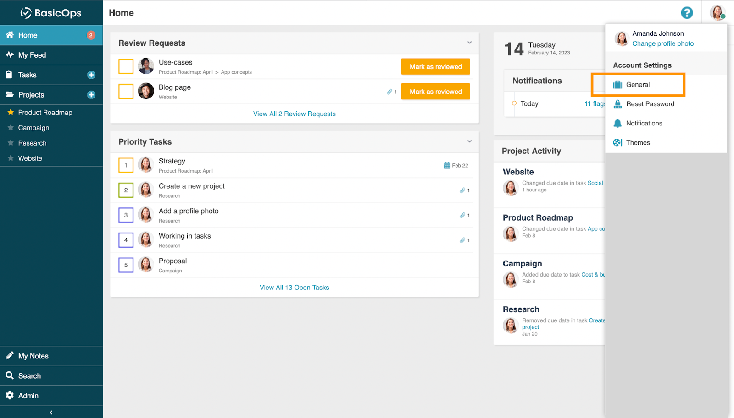Collapse the Review Requests section
Image resolution: width=734 pixels, height=418 pixels.
click(469, 43)
